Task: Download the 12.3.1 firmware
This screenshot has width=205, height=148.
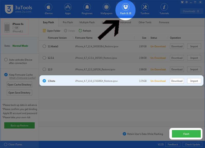Action: (177, 58)
